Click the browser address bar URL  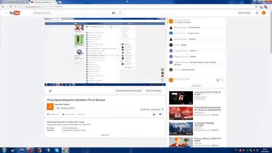(40, 7)
